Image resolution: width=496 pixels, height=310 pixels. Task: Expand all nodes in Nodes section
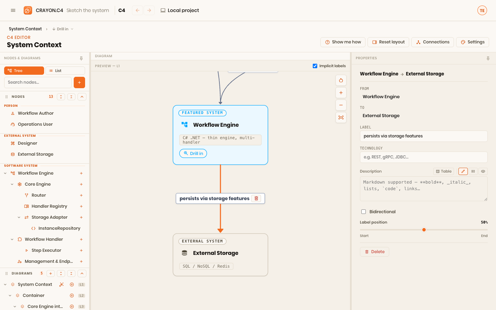click(61, 97)
